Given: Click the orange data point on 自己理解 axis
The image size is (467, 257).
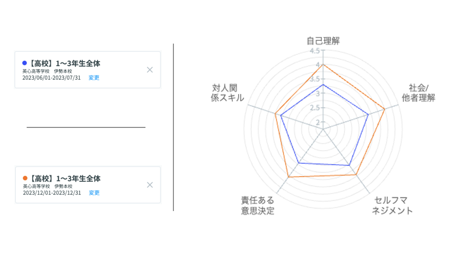Looking at the screenshot, I should 323,64.
